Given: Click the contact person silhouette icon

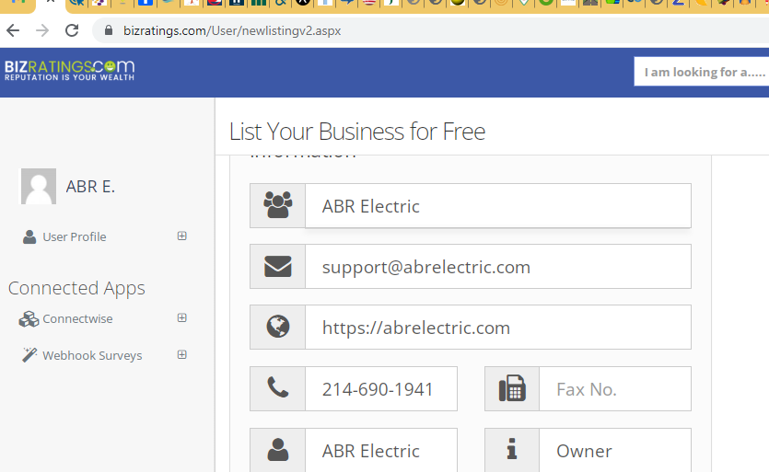Looking at the screenshot, I should click(x=277, y=449).
